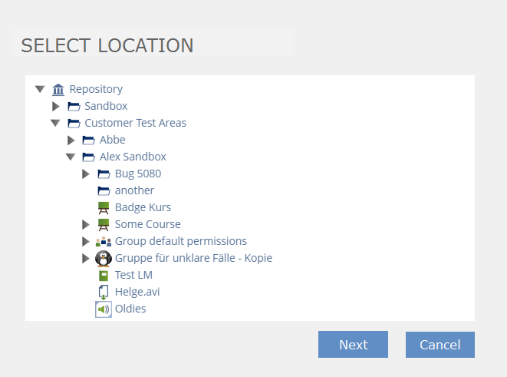Viewport: 507px width, 377px height.
Task: Collapse the Alex Sandbox folder
Action: coord(71,157)
